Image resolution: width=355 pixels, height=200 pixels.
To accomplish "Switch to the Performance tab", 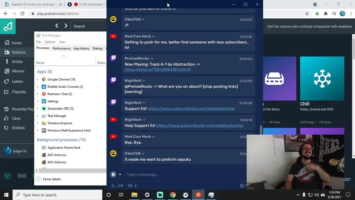I will pyautogui.click(x=62, y=48).
